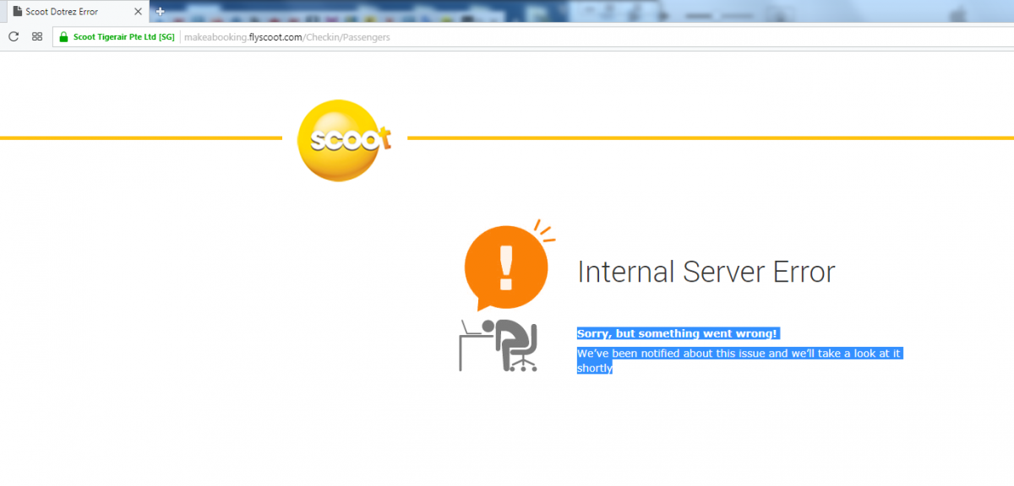Click the highlighted word 'shortly'

point(594,368)
